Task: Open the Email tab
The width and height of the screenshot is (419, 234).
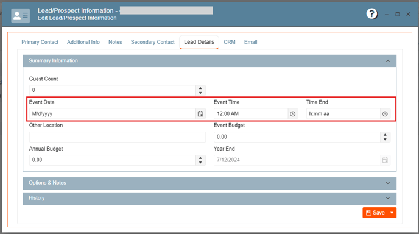Action: click(x=251, y=42)
